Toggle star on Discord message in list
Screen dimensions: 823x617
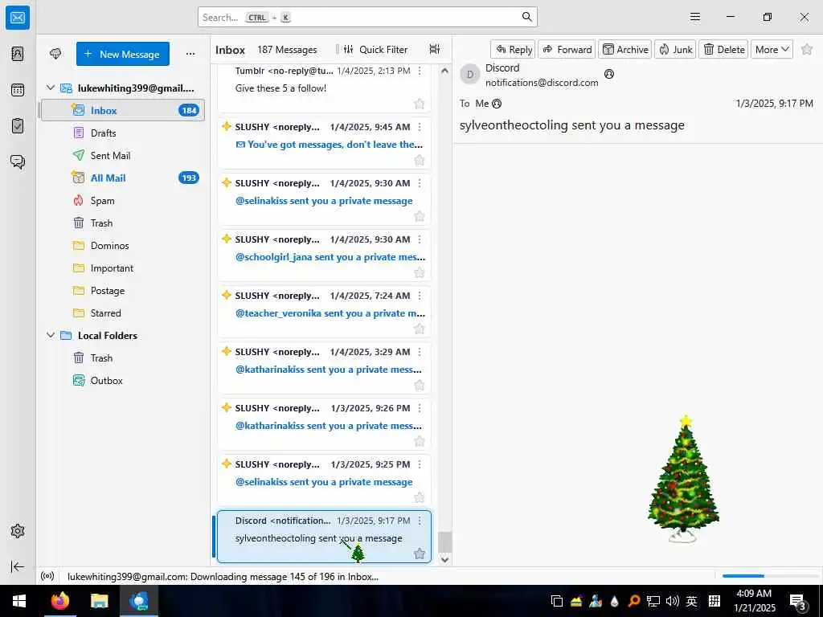coord(420,554)
